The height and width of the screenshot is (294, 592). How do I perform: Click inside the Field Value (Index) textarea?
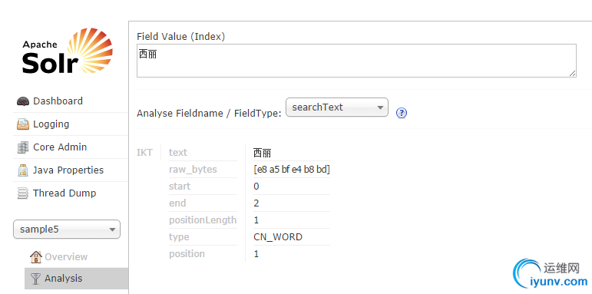coord(356,61)
